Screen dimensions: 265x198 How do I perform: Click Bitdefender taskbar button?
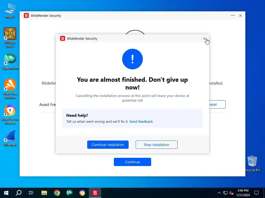click(x=95, y=193)
